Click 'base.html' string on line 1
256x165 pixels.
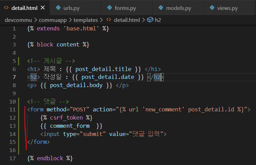pos(81,28)
